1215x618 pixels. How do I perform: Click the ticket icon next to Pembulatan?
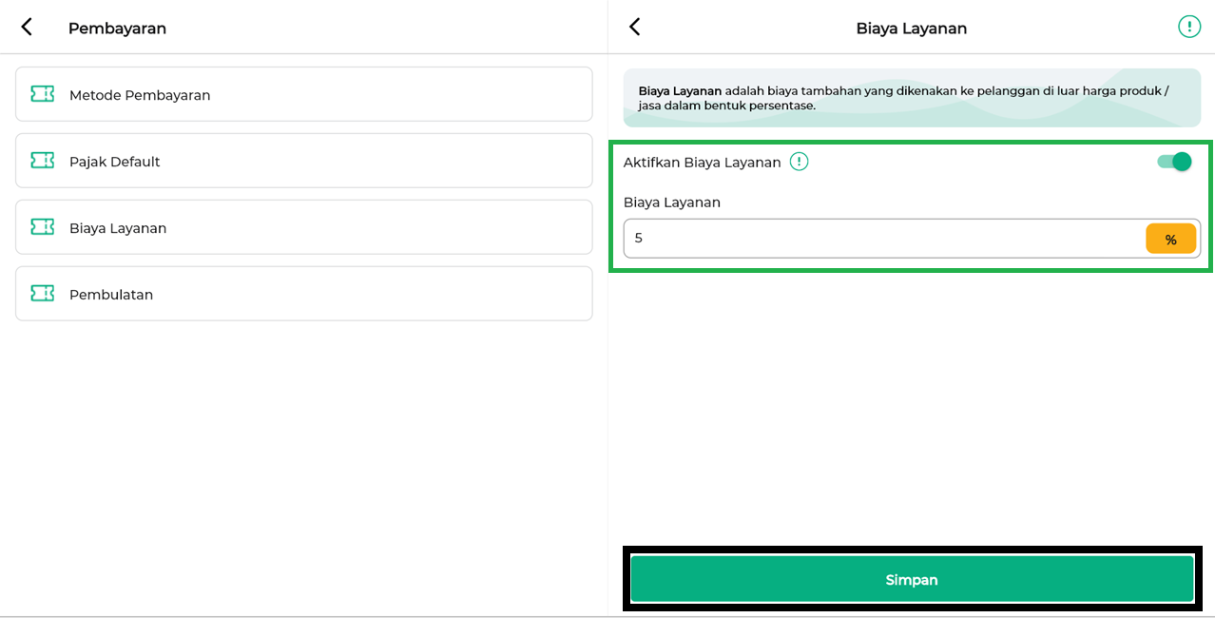42,294
